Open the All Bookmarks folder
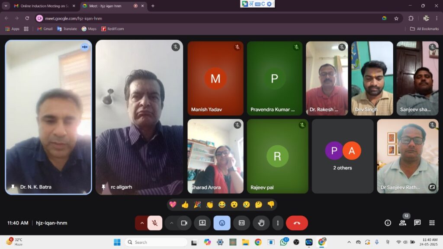The width and height of the screenshot is (443, 249). 424,29
